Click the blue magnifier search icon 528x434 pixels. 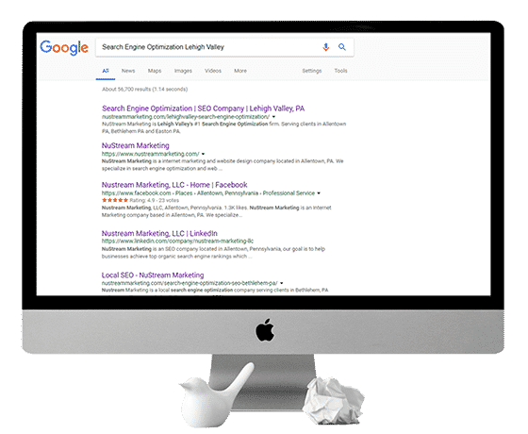point(342,47)
